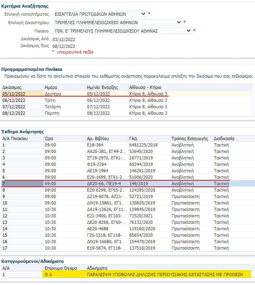Select case with book number ΑΕ20-4688
The image size is (255, 285).
click(x=128, y=229)
